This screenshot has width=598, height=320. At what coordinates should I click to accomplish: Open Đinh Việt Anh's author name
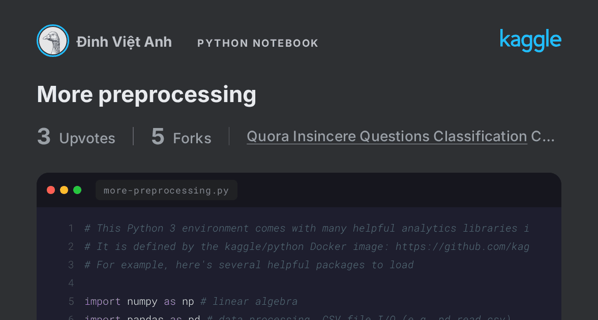tap(124, 42)
